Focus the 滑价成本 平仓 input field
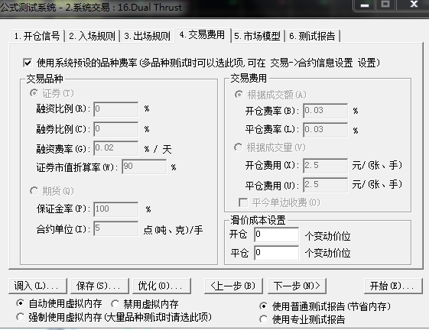 pos(276,253)
